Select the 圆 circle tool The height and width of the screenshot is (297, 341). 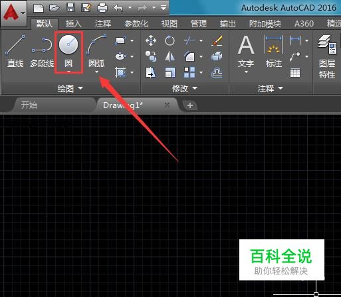pyautogui.click(x=68, y=51)
